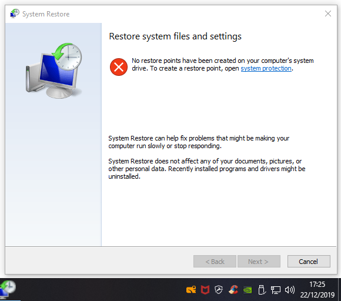Click the Cancel button
Screen dimensions: 341x301
pos(309,262)
